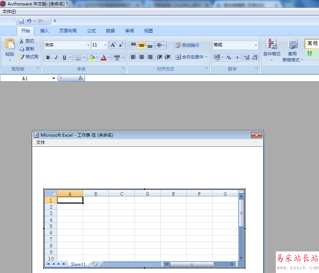Click the Redo arrow icon
This screenshot has height=273, width=319.
point(41,21)
